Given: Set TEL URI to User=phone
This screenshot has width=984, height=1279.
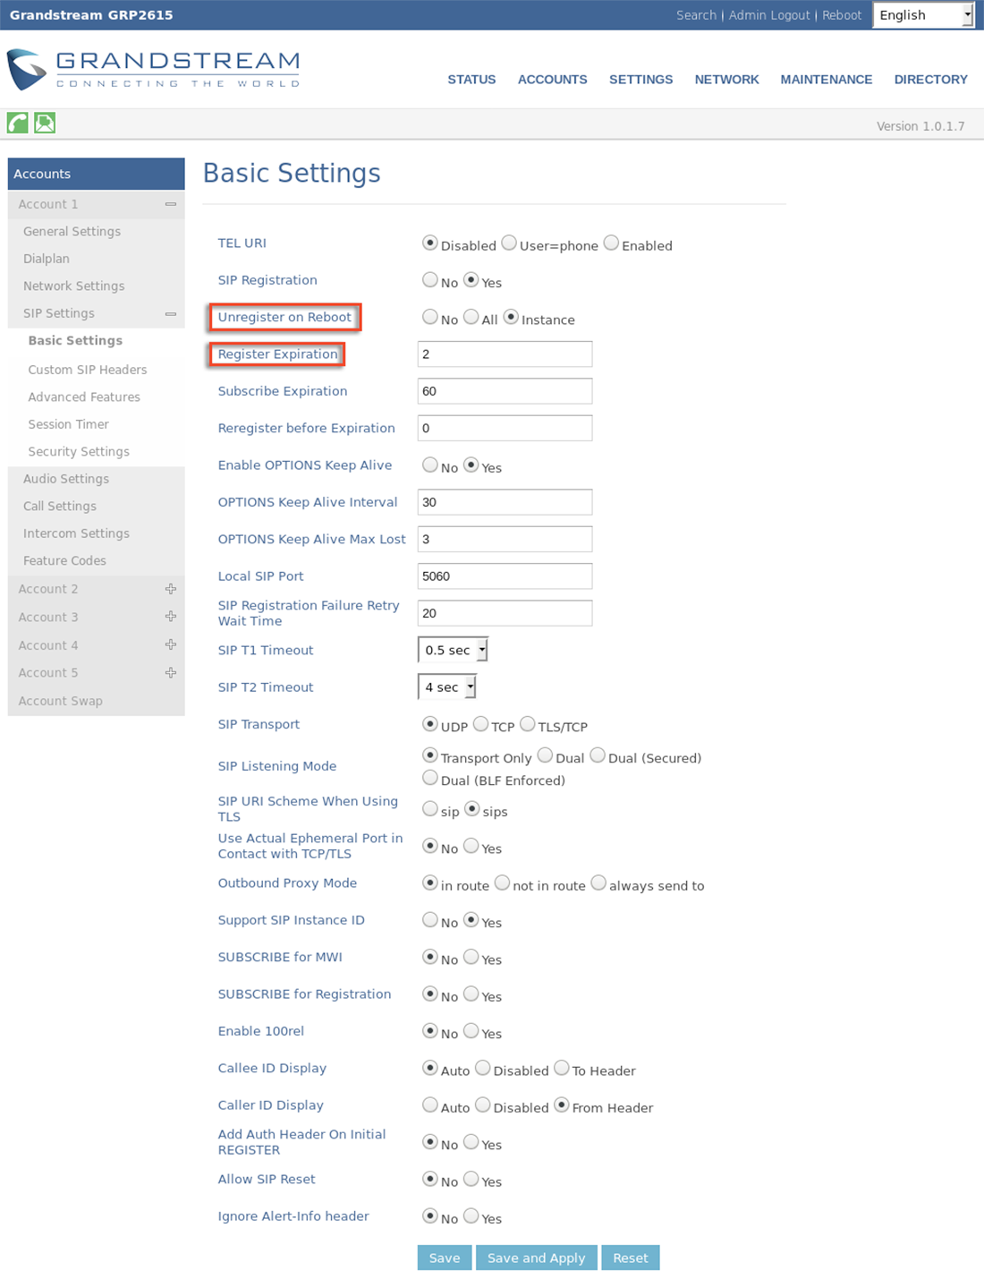Looking at the screenshot, I should (509, 243).
